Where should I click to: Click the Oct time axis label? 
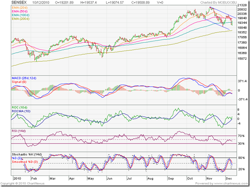[x=190, y=179]
